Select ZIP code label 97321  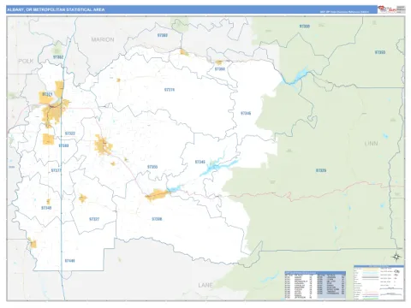click(x=47, y=94)
